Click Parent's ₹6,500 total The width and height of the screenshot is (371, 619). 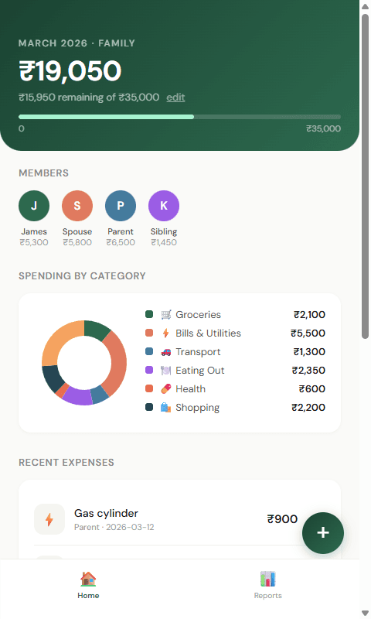[121, 242]
